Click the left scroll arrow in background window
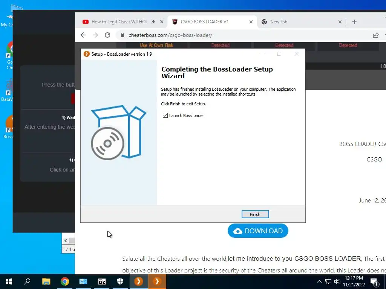Image resolution: width=386 pixels, height=289 pixels. point(66,240)
